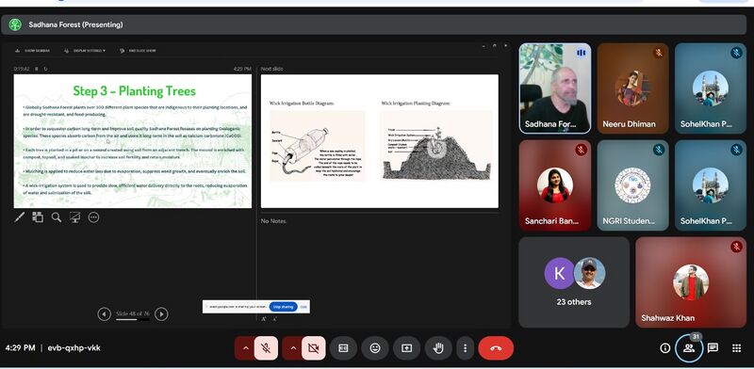754x369 pixels.
Task: Show the people panel with 31 badge
Action: pyautogui.click(x=689, y=348)
